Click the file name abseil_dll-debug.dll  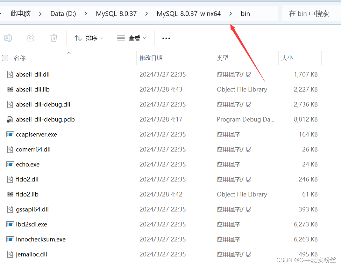43,105
